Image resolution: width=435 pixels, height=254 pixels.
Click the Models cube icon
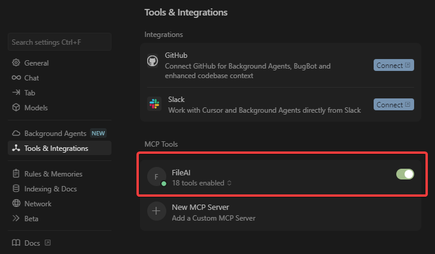click(16, 108)
